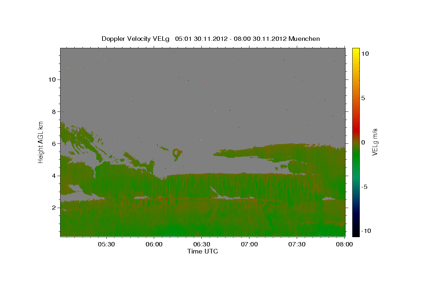Click the 07:00 time tick label

pyautogui.click(x=249, y=245)
